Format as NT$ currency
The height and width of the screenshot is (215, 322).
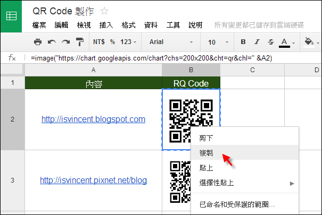coord(99,42)
